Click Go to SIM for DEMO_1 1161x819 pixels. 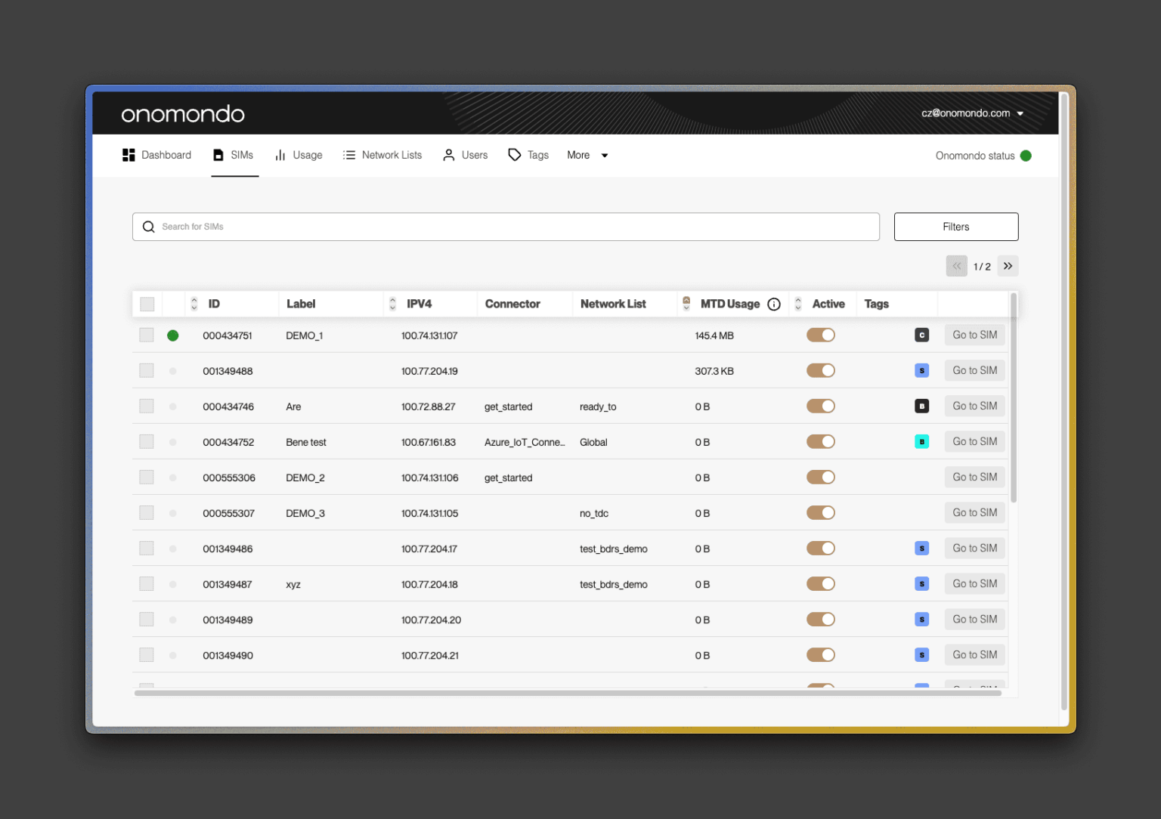(974, 335)
